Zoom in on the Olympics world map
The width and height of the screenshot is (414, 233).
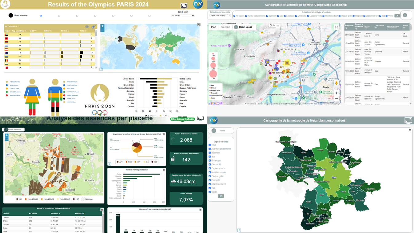(x=102, y=26)
